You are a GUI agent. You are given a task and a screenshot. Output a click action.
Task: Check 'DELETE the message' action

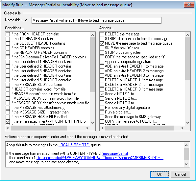tap(102, 34)
